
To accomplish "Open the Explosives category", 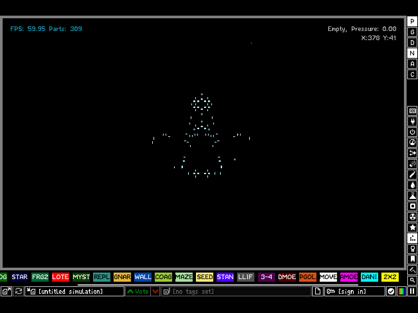I will tap(412, 164).
